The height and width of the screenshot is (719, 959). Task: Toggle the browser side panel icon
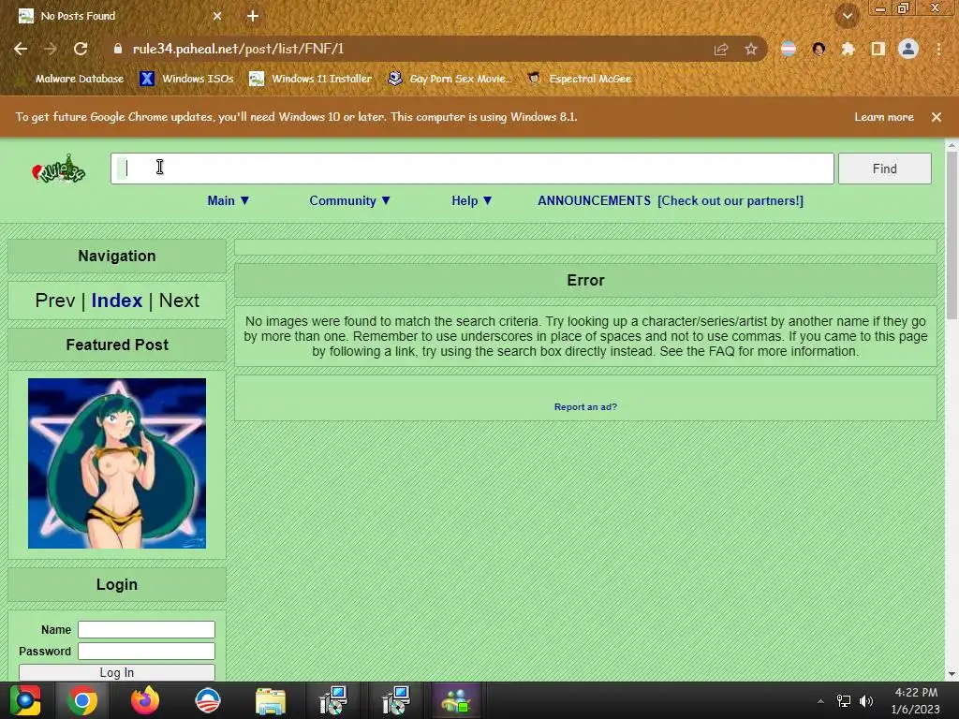[x=878, y=49]
